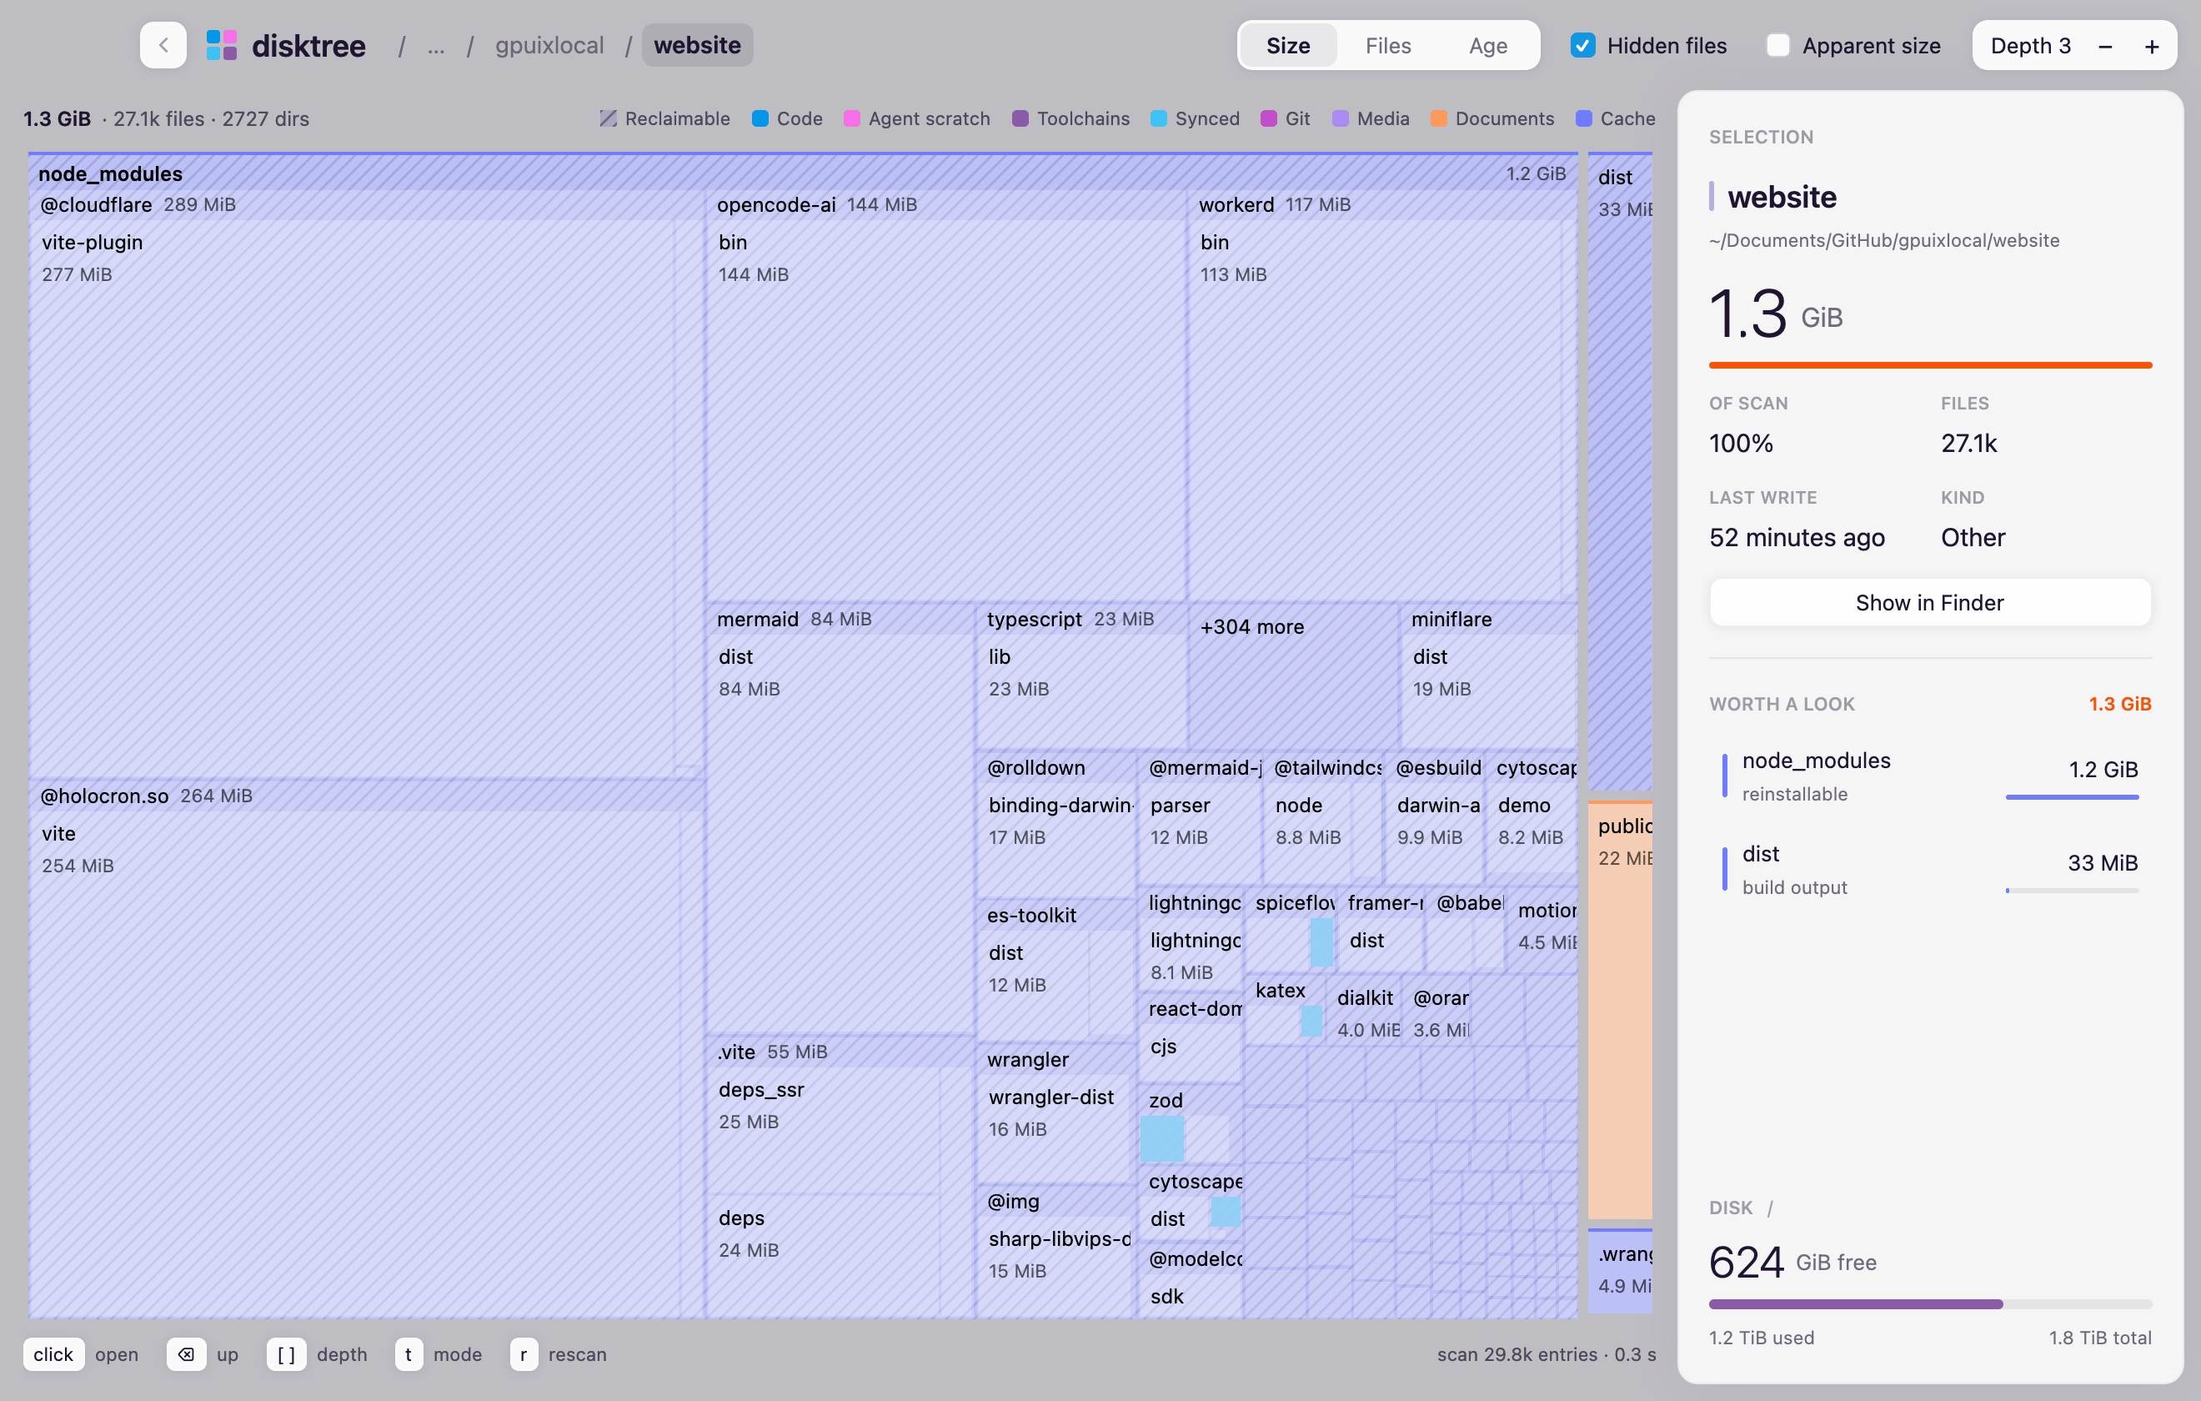Open the deps 24 MiB block
Screen dimensions: 2201x1401
click(x=823, y=1255)
